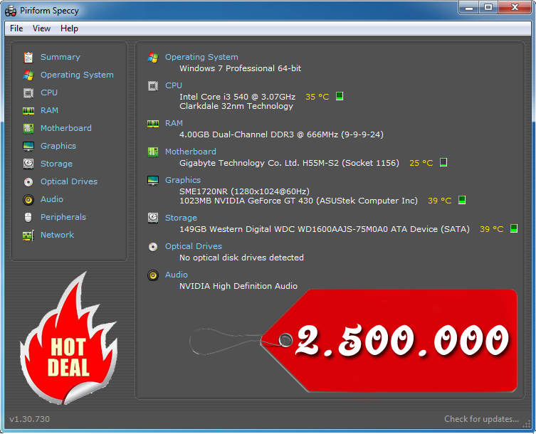Click the motherboard temperature 25 °C
This screenshot has height=434, width=536.
click(x=421, y=163)
